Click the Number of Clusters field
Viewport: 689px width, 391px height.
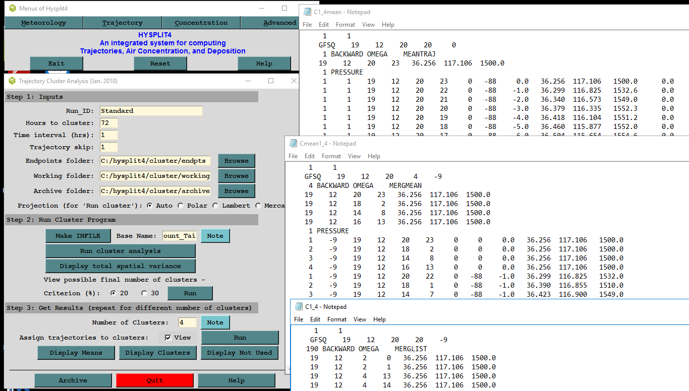click(188, 322)
